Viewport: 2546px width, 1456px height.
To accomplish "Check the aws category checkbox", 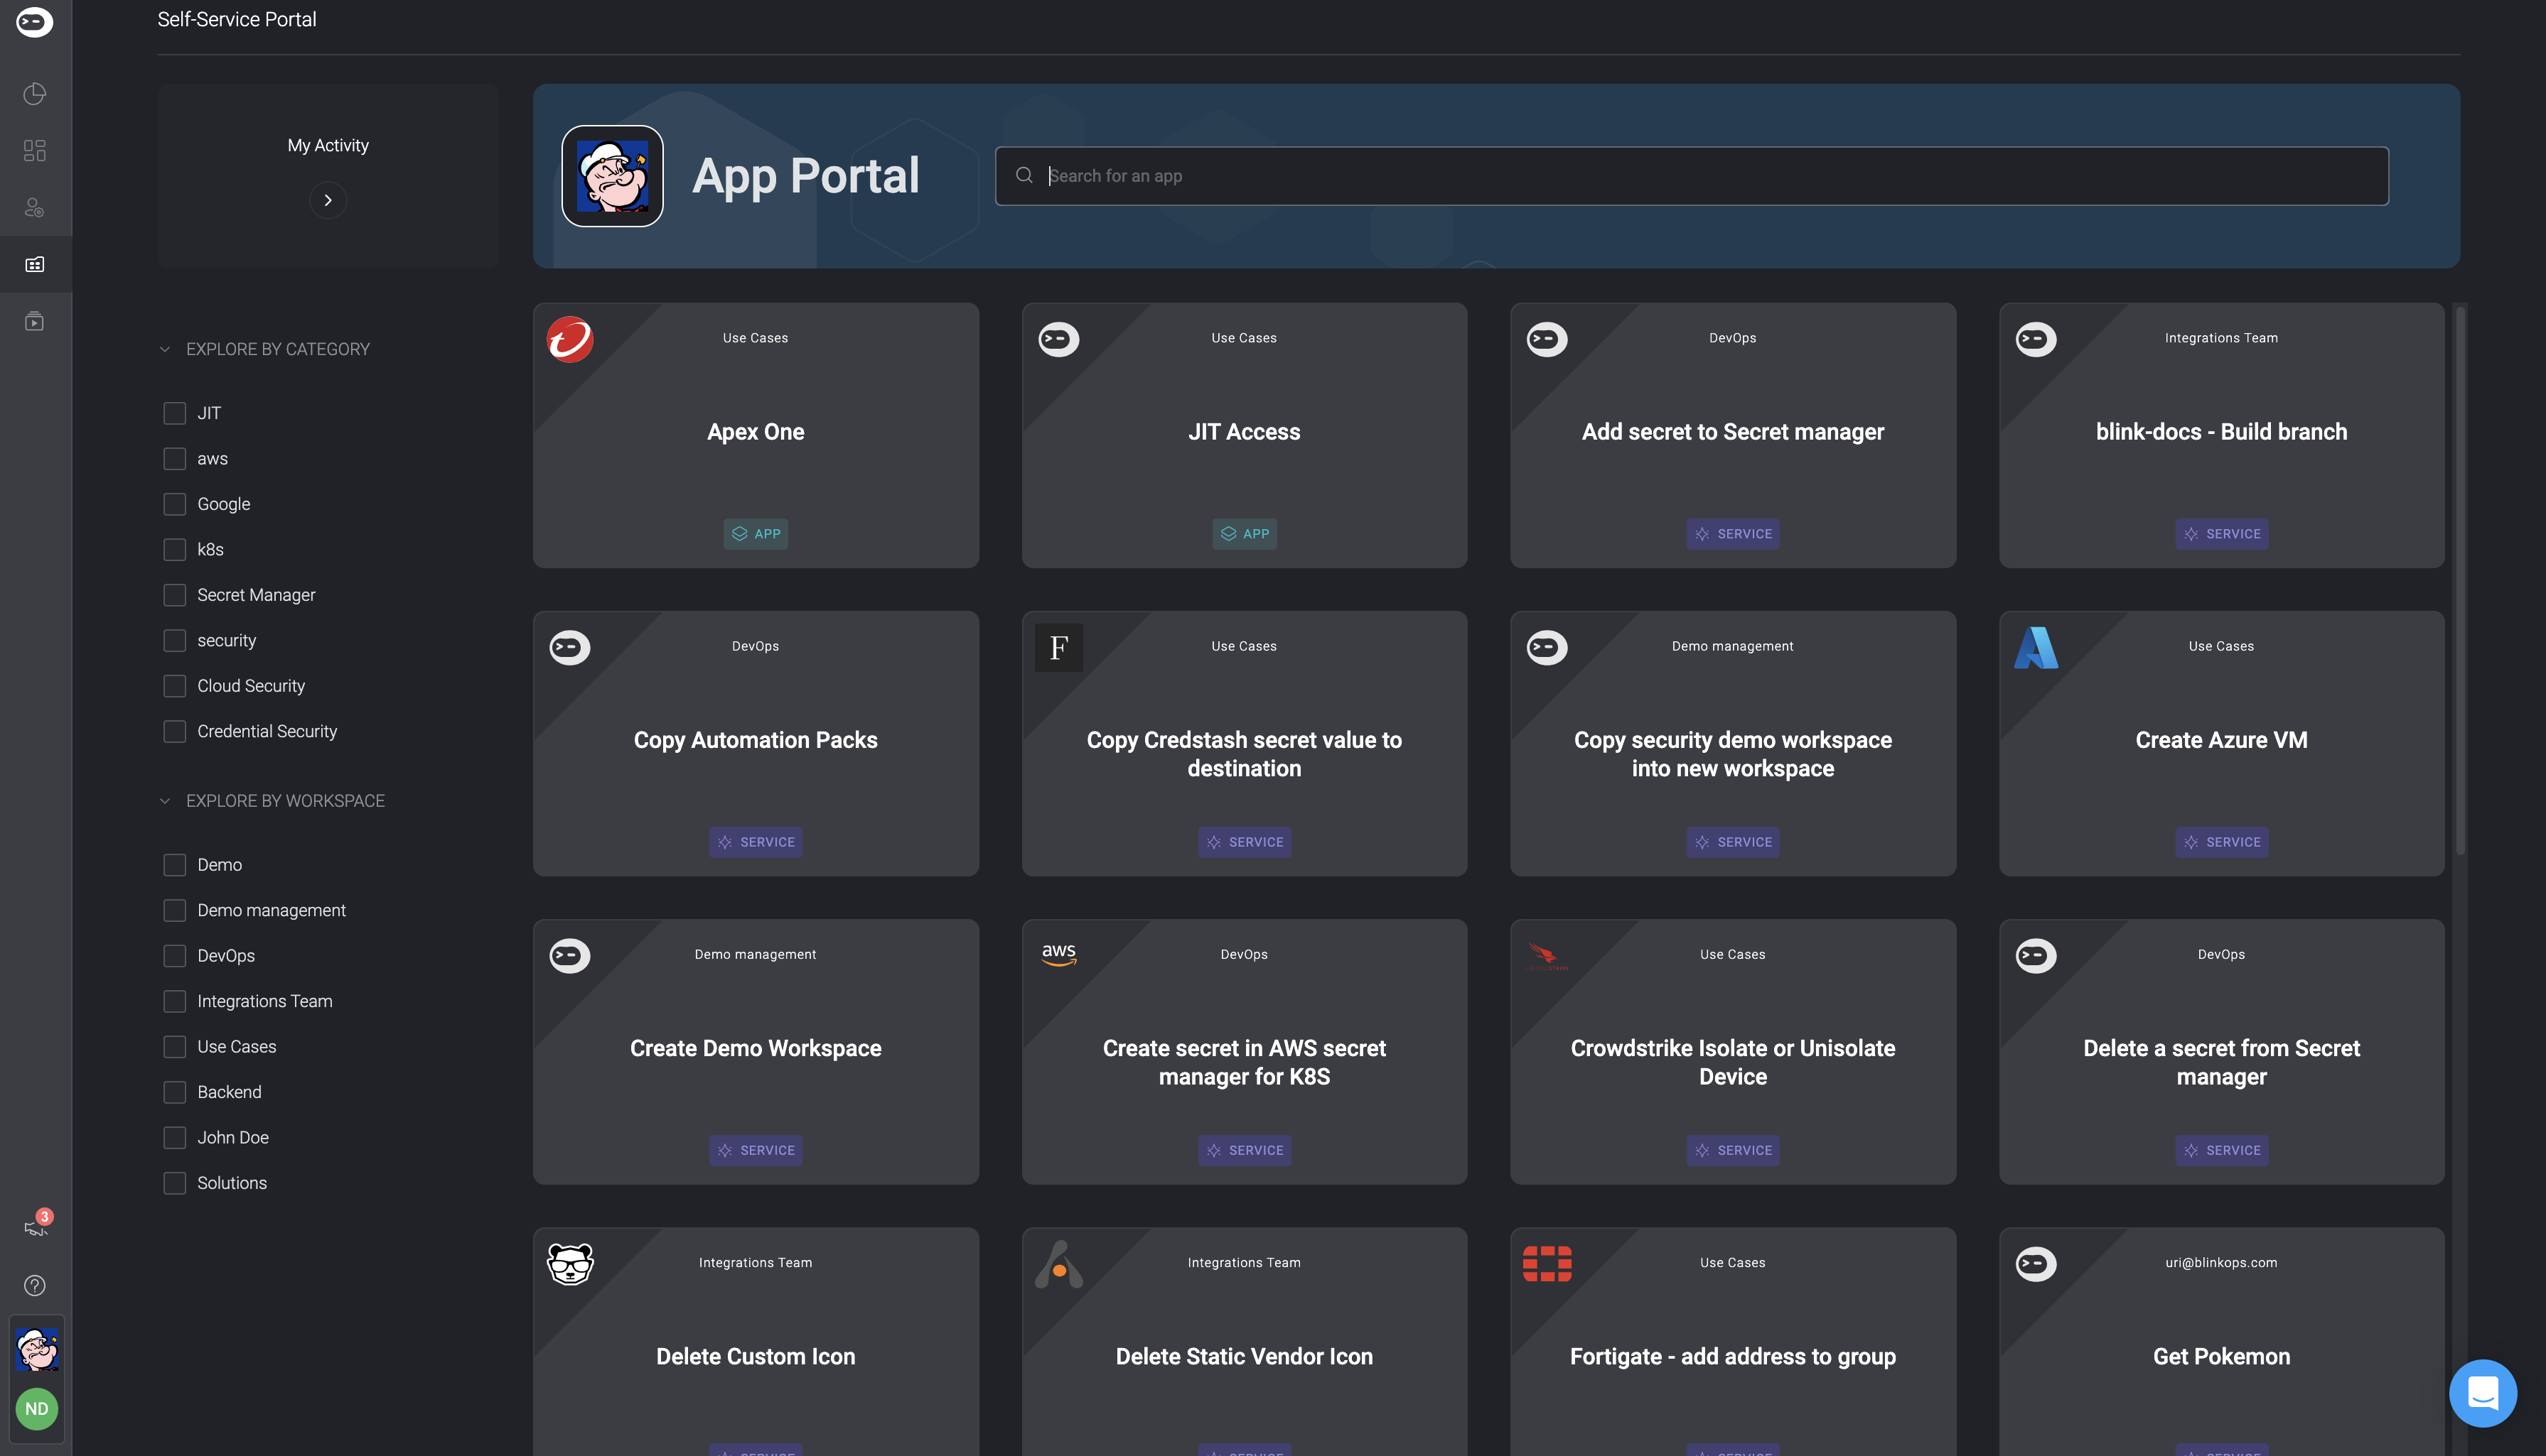I will [174, 459].
